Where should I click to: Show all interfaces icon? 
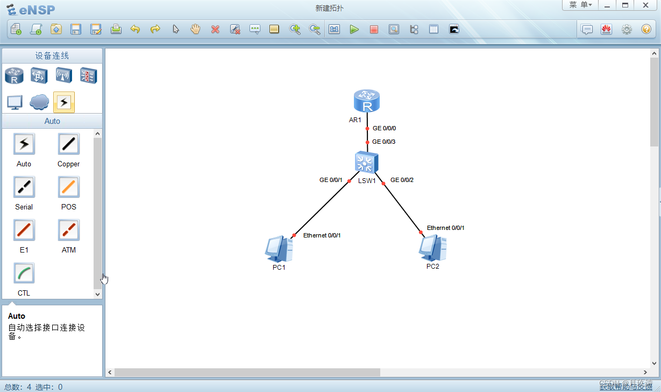point(414,29)
